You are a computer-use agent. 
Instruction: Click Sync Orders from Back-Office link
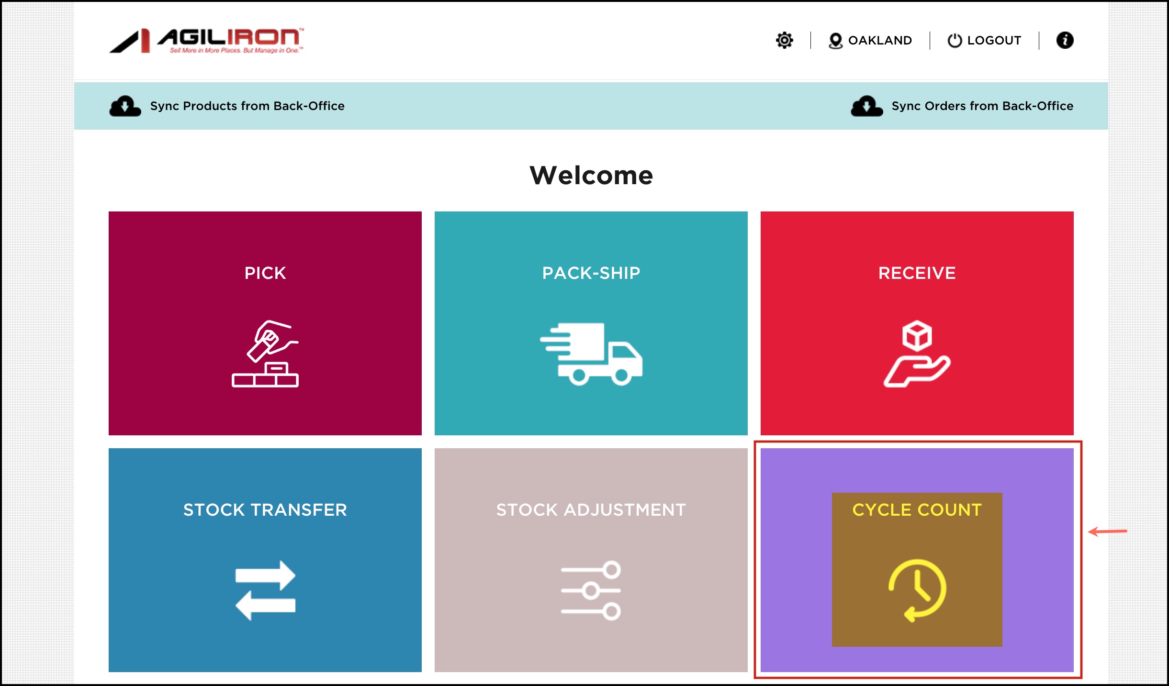982,106
